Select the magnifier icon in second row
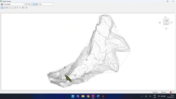Image resolution: width=176 pixels, height=99 pixels. [23, 8]
